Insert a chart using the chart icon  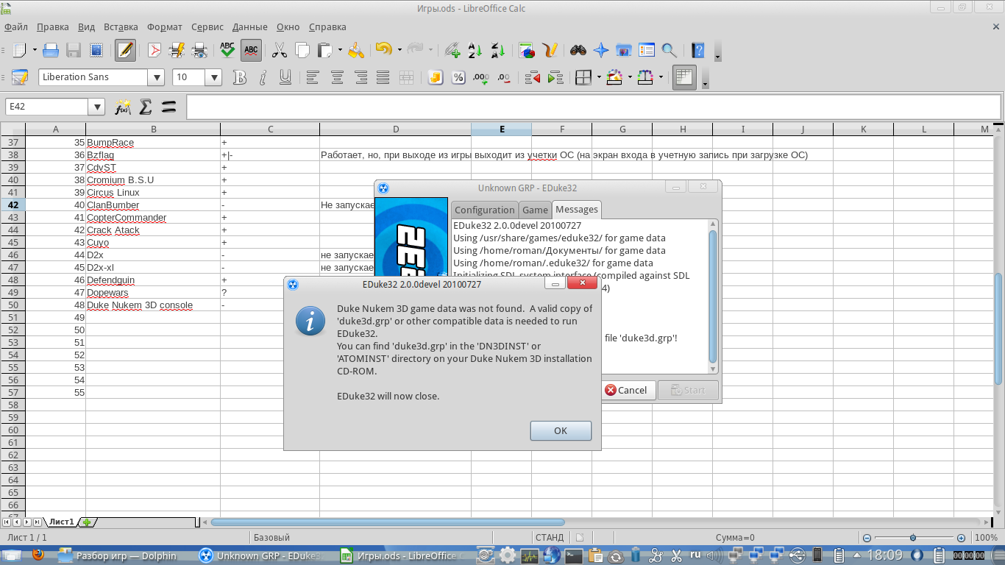pos(527,50)
